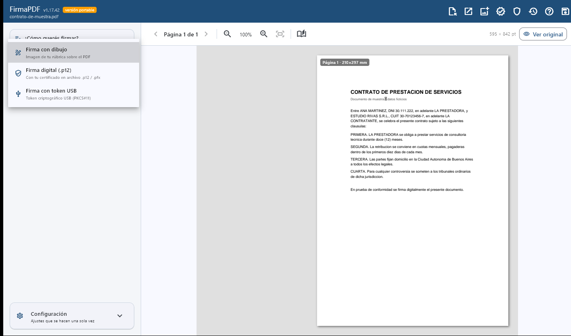This screenshot has height=336, width=571.
Task: Click the FirmaPDF app title
Action: [25, 9]
